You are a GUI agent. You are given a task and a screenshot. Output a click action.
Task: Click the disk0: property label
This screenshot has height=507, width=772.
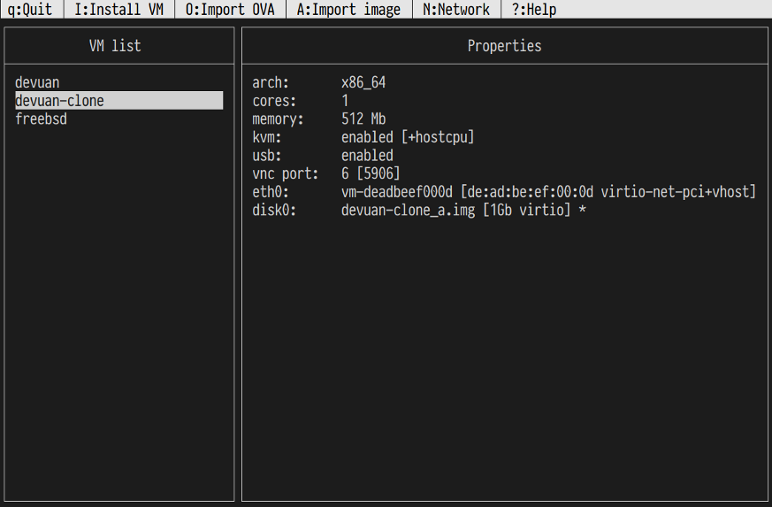click(x=274, y=210)
